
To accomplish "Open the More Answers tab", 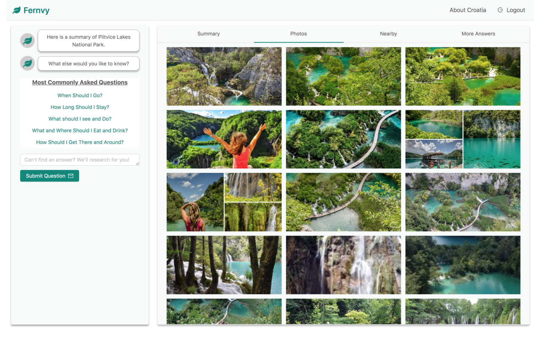I will 478,34.
